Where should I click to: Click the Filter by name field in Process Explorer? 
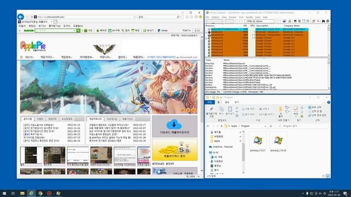[259, 21]
